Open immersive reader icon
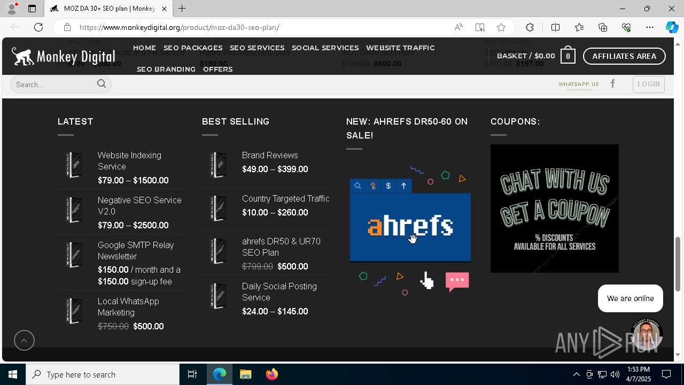684x385 pixels. 480,27
